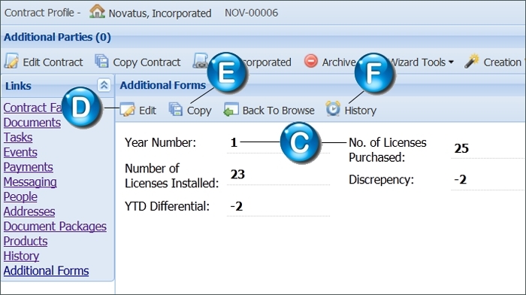Click YTD Differential value -2

pos(237,206)
